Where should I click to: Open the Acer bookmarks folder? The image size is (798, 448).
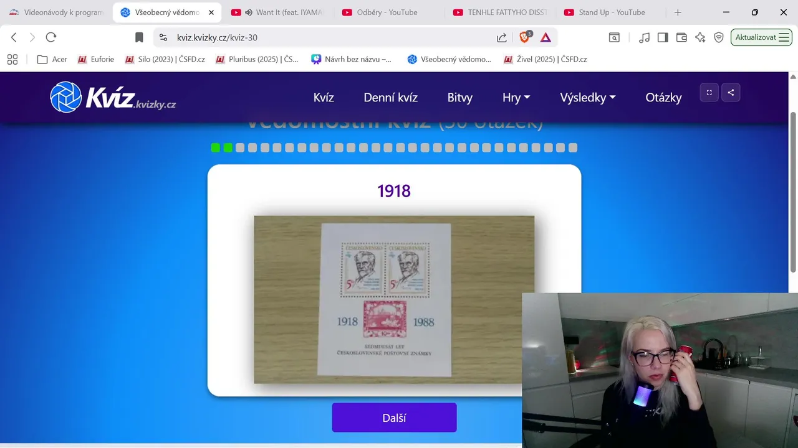52,59
